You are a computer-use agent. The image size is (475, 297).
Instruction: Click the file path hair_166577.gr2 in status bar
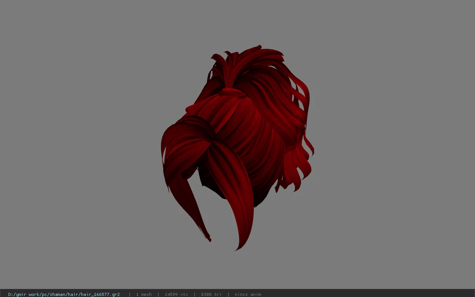[x=64, y=294]
